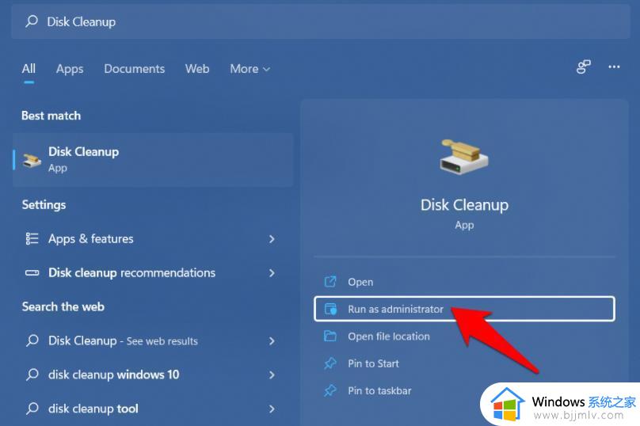Viewport: 640px width, 426px height.
Task: Click the Pin to Start pin icon
Action: point(330,363)
